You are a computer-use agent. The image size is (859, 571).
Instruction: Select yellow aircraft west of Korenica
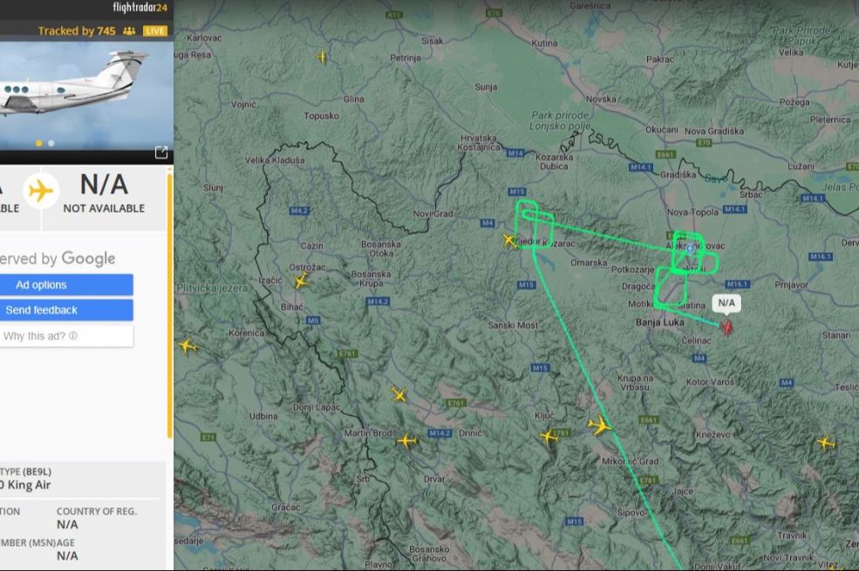[x=187, y=346]
